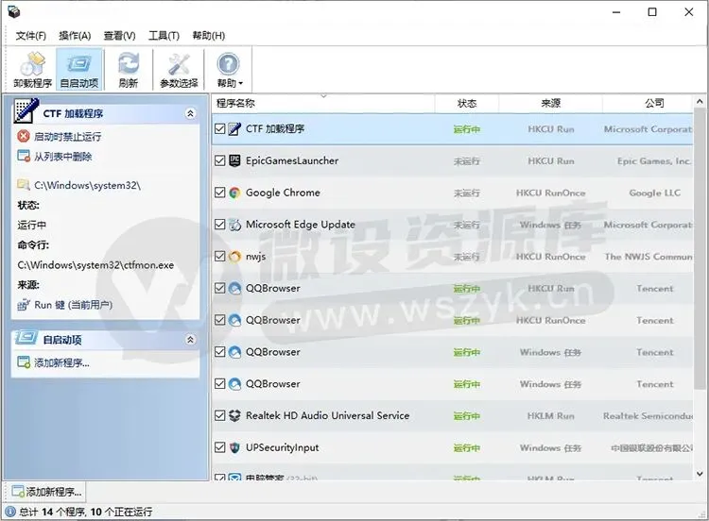Click the vertical scrollbar thumb of the list
This screenshot has width=709, height=521.
point(700,249)
